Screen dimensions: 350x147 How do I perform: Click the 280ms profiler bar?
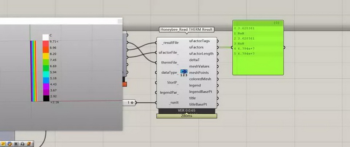click(187, 116)
